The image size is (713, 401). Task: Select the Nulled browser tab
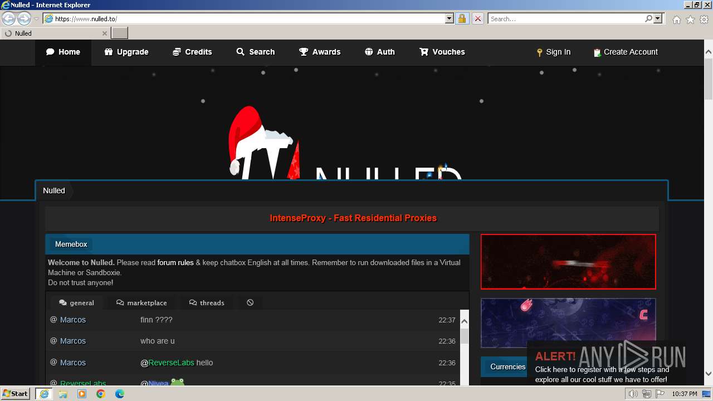pos(55,33)
